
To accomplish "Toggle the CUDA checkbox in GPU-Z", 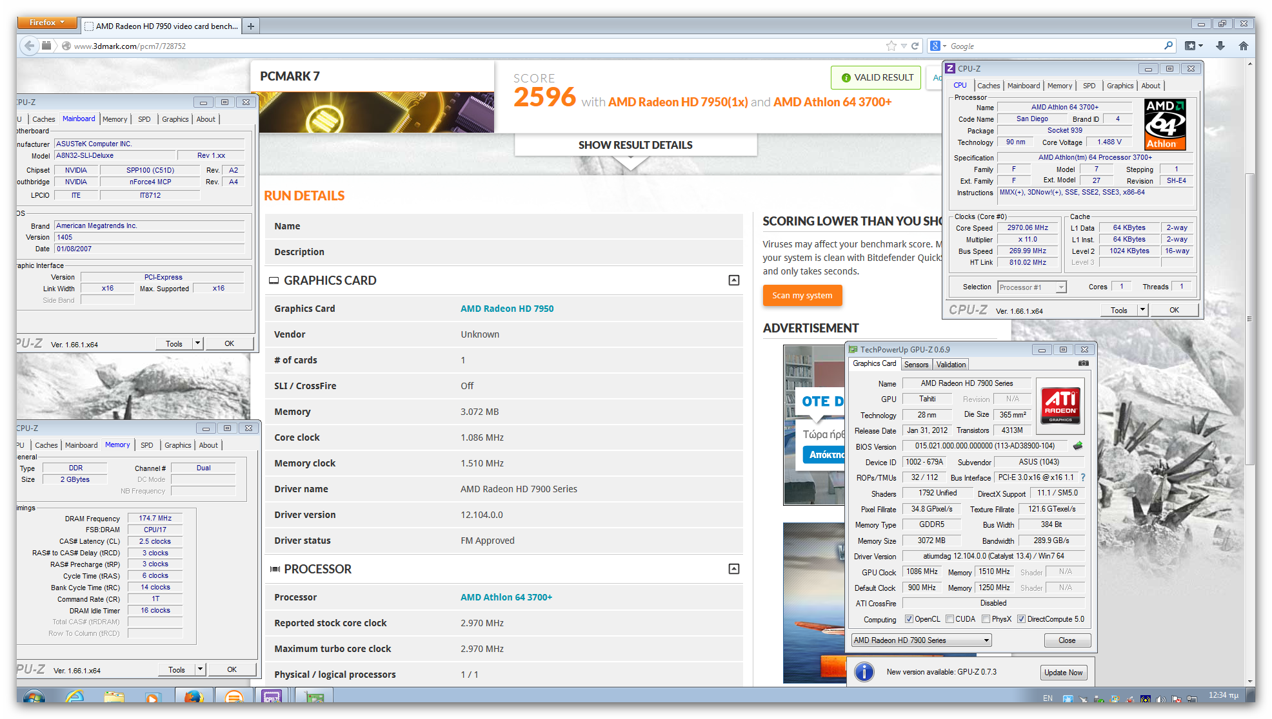I will tap(950, 619).
